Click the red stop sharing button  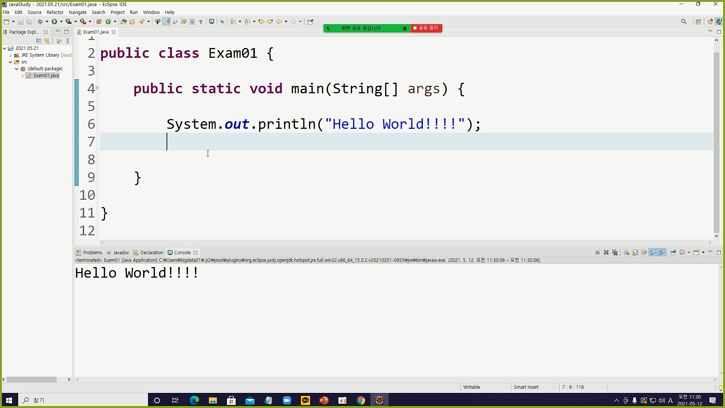[426, 28]
